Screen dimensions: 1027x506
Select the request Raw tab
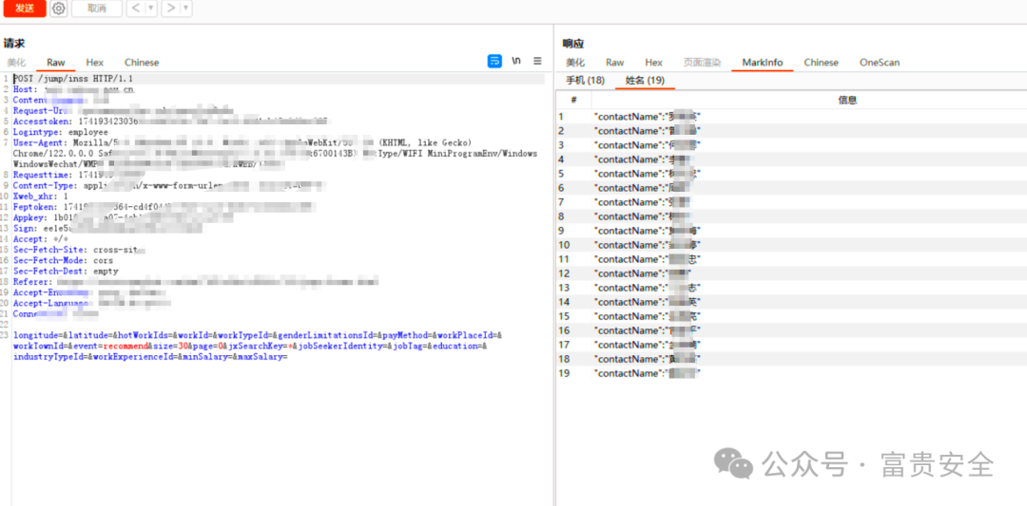[56, 63]
